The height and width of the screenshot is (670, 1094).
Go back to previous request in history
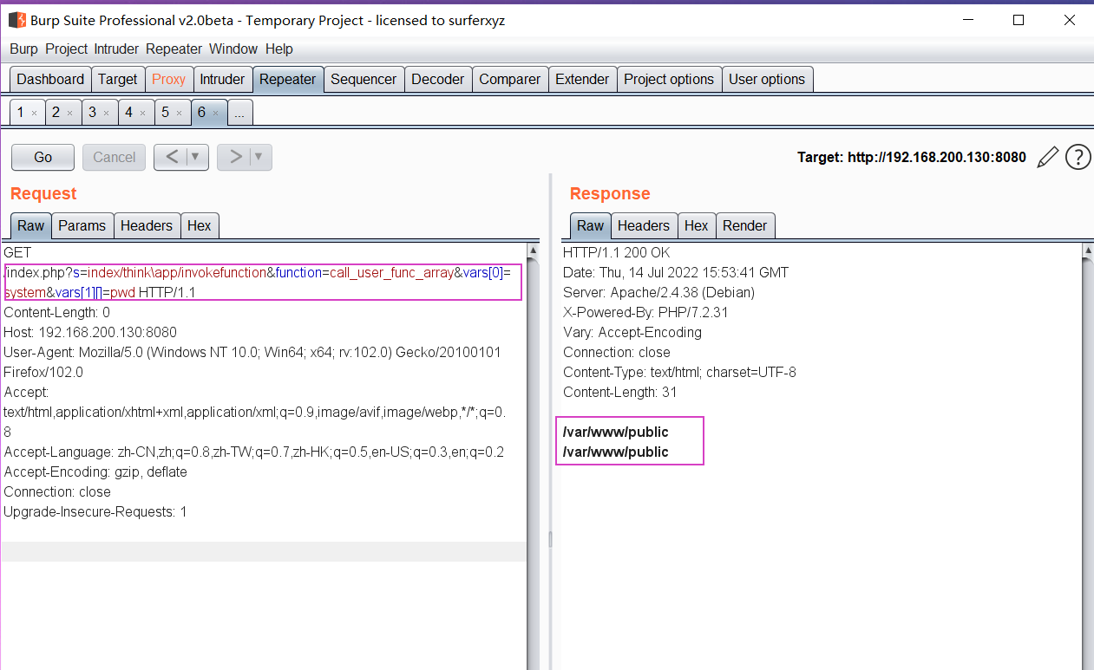pos(171,157)
